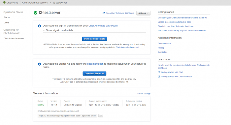Screen dimensions: 231x125
Task: Go to Chef Automate servers sidebar item
Action: tap(14, 39)
